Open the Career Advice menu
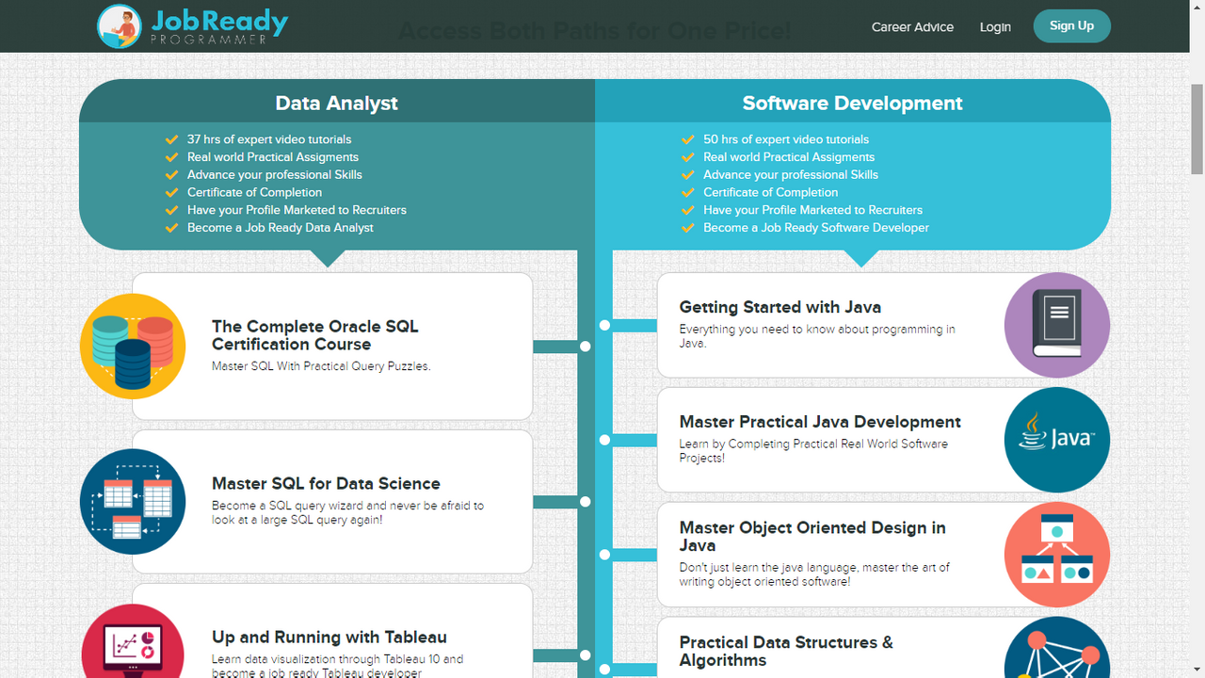 912,27
